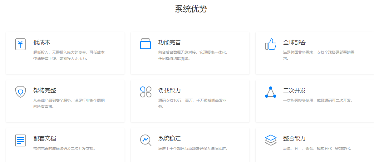Click the magnifier chart icon for 系统稳定

tap(145, 140)
